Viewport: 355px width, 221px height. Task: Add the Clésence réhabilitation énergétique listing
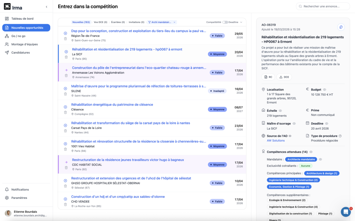point(66,107)
